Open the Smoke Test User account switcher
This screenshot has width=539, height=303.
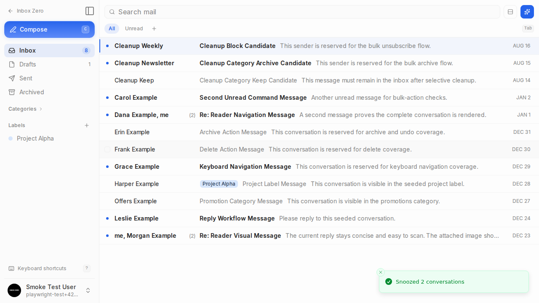point(49,290)
